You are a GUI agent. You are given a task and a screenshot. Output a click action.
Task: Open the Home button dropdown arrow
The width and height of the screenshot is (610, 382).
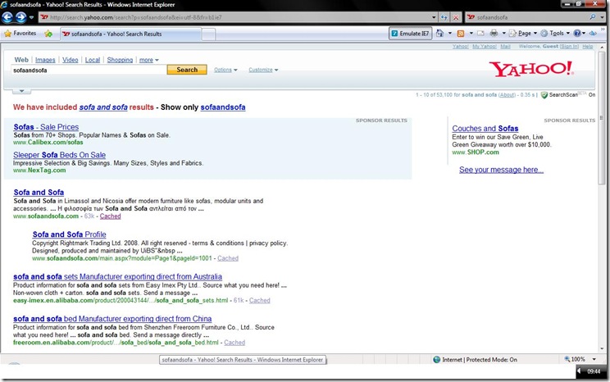[450, 34]
